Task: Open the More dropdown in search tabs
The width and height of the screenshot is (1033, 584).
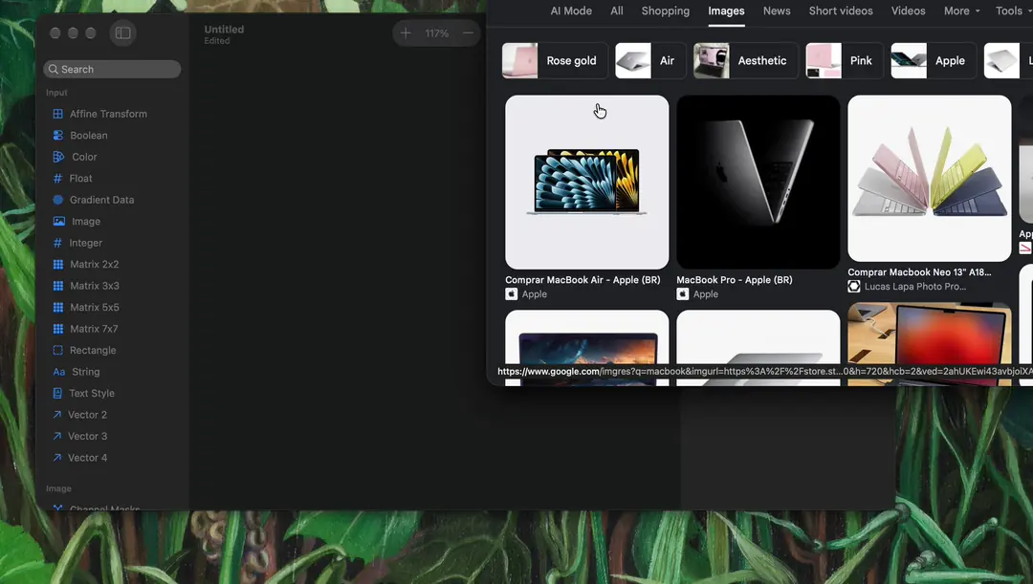Action: [x=961, y=11]
